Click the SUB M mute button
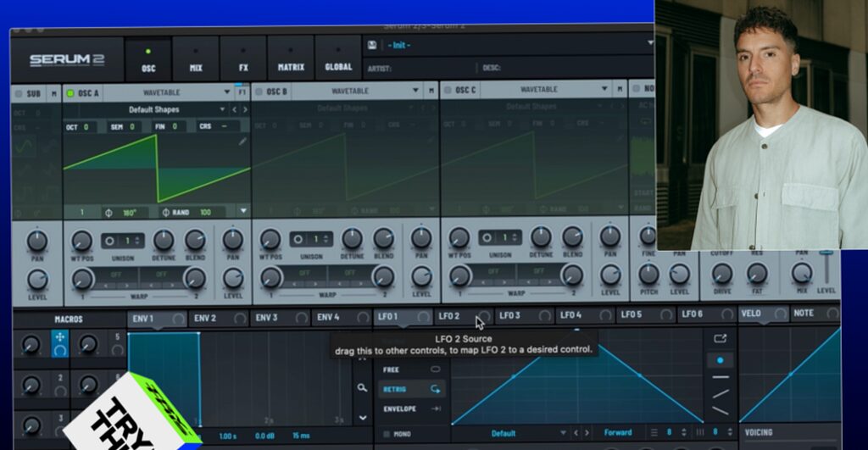Image resolution: width=868 pixels, height=450 pixels. [x=53, y=94]
